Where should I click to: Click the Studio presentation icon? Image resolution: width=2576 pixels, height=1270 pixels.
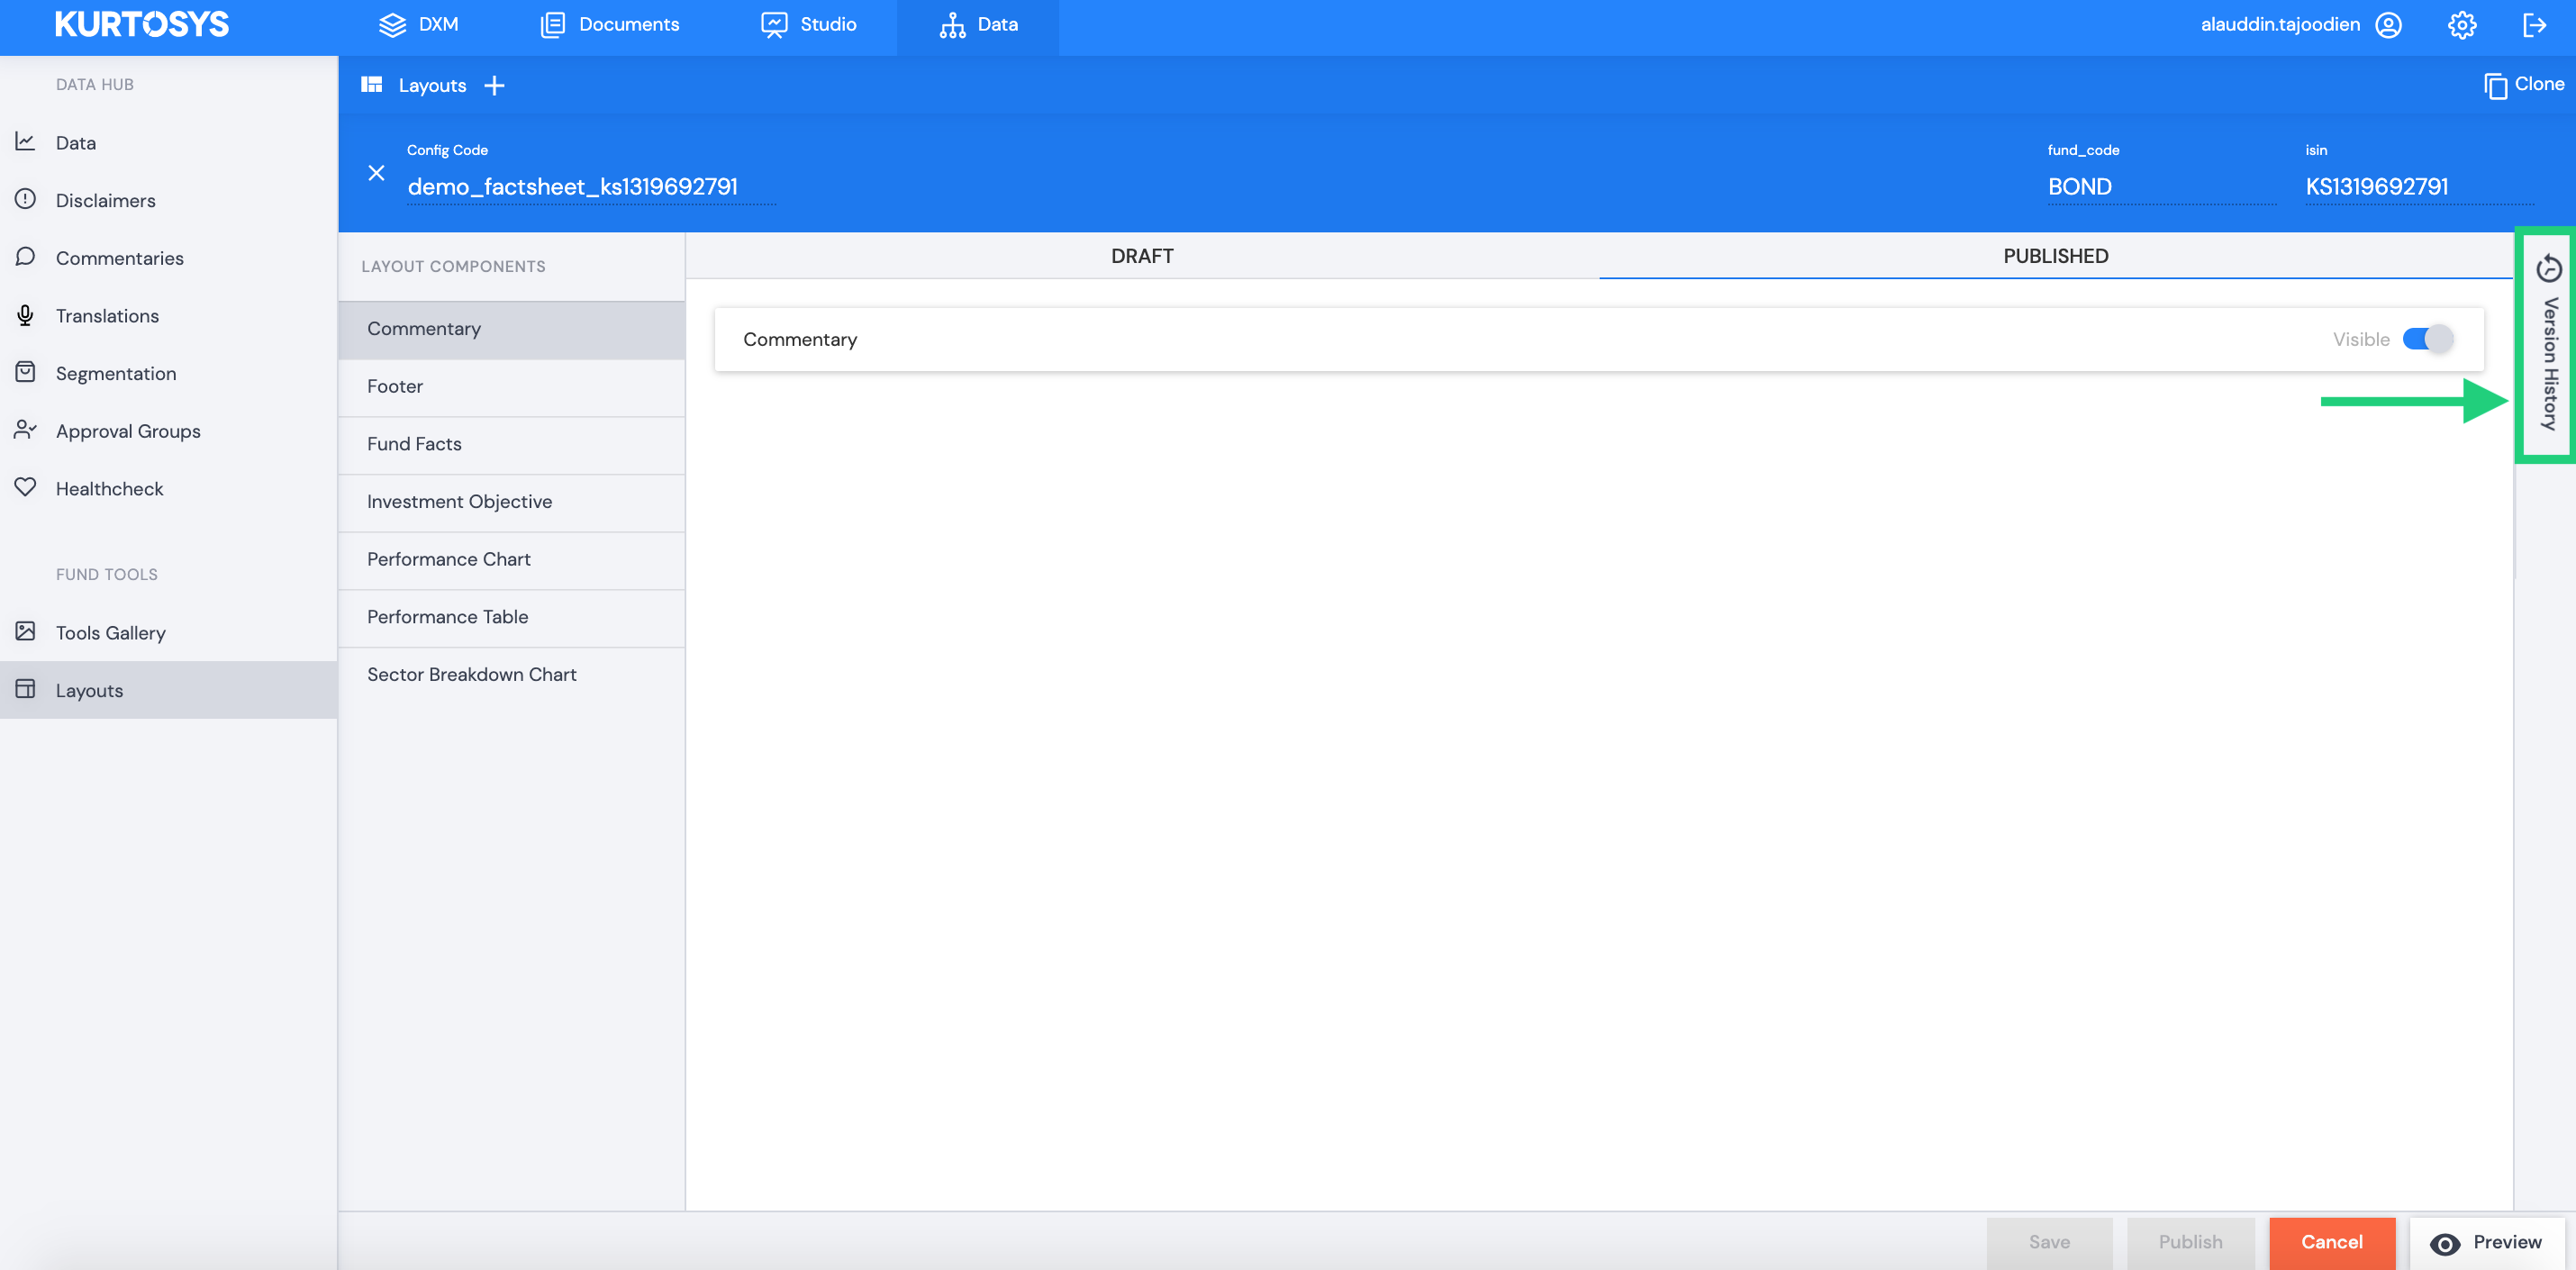point(773,25)
